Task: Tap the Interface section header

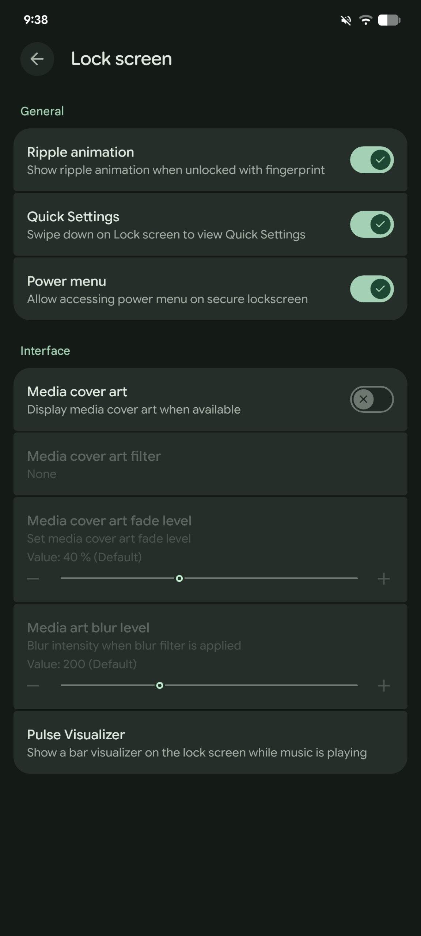Action: [x=45, y=351]
